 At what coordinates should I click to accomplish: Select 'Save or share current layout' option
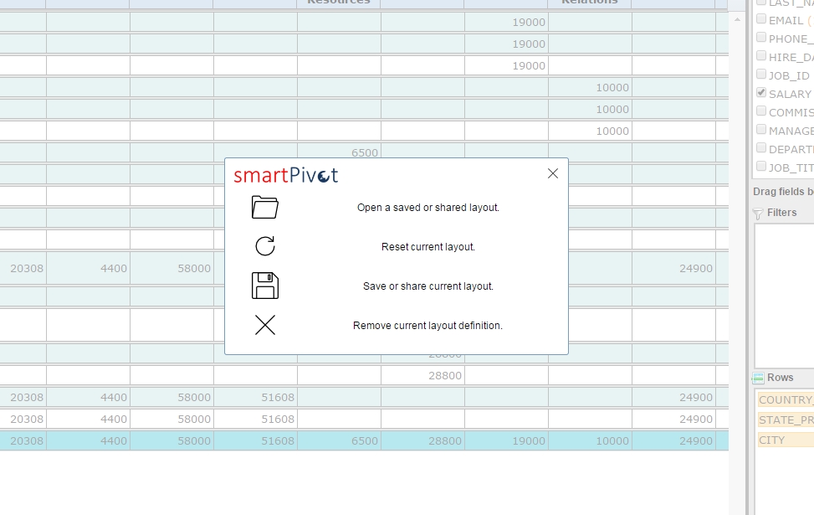(x=427, y=286)
